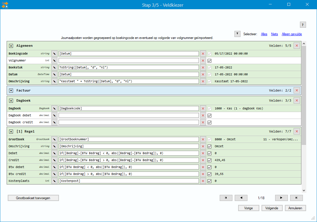The image size is (317, 222).
Task: Remove the Factuur section with red X
Action: click(x=297, y=90)
